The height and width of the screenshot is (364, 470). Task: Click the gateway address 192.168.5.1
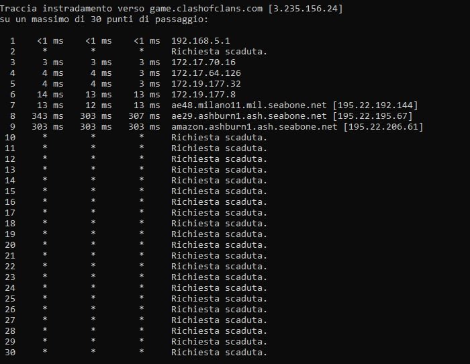tap(200, 41)
